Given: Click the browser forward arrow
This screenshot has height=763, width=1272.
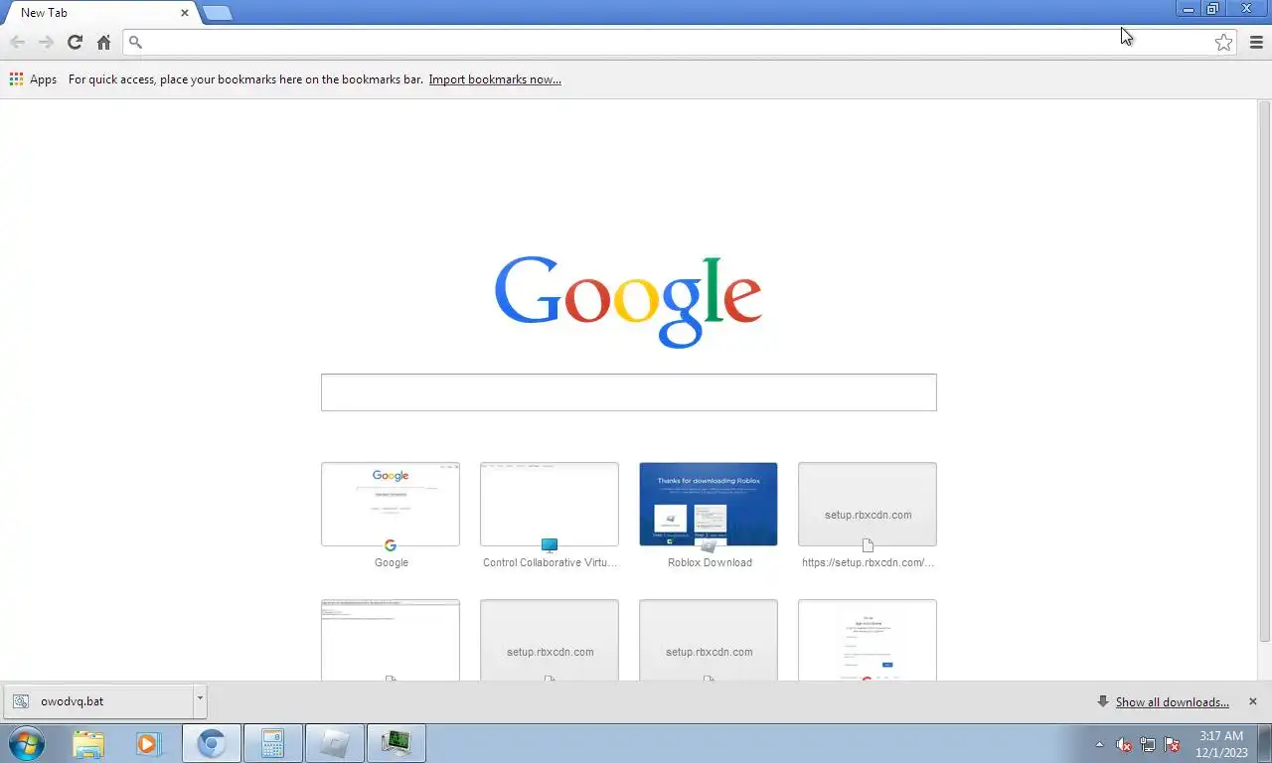Looking at the screenshot, I should tap(46, 42).
